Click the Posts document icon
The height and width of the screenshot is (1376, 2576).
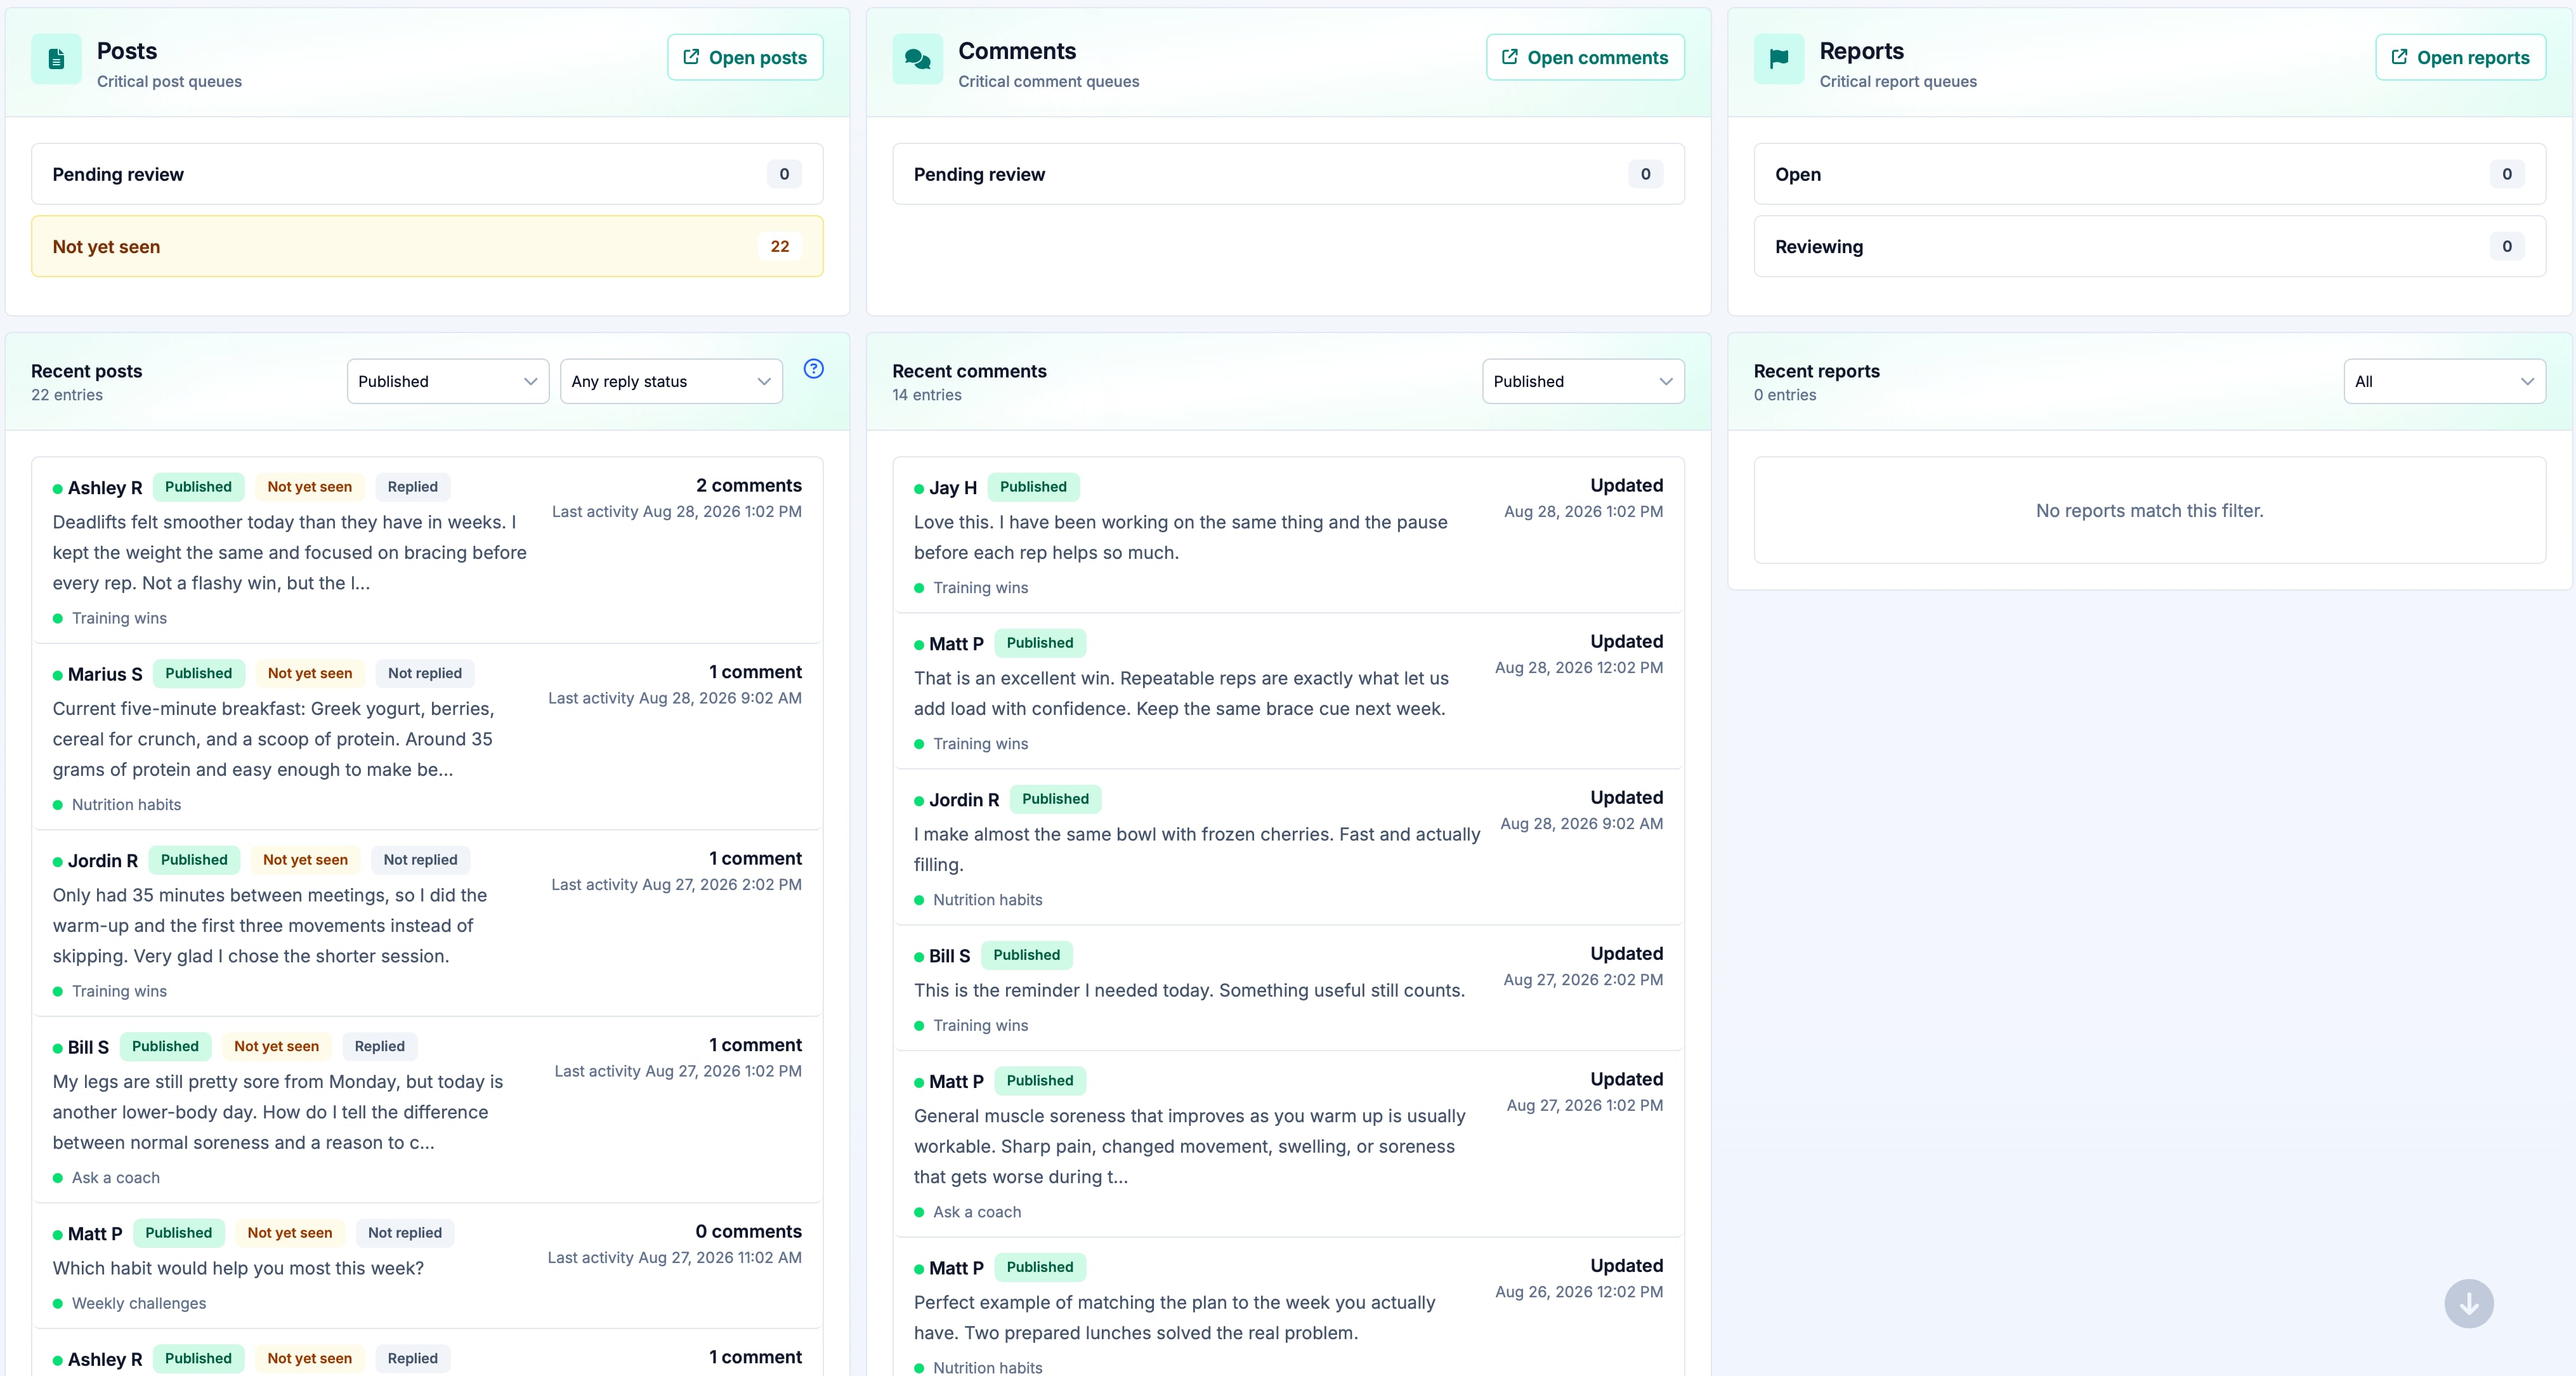pos(56,59)
